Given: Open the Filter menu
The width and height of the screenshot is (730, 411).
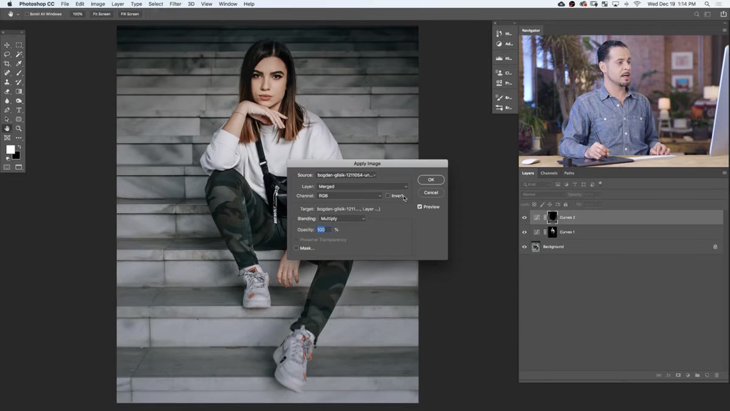Looking at the screenshot, I should (x=175, y=4).
